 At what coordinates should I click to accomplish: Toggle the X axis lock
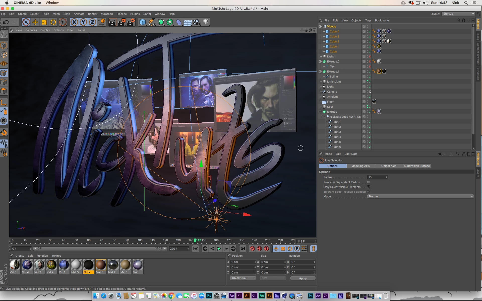point(74,22)
